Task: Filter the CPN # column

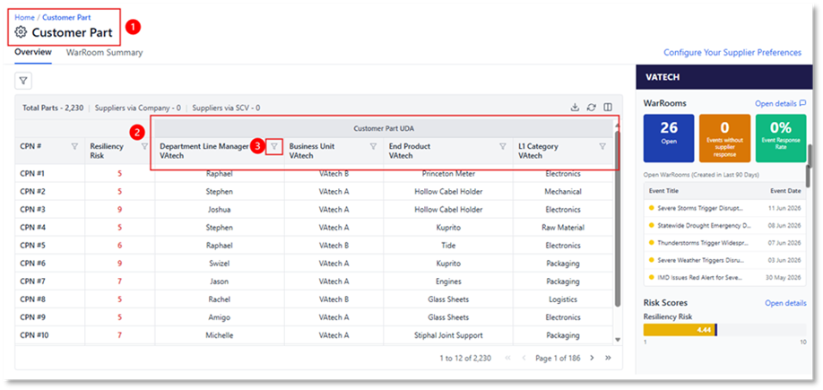Action: point(74,146)
